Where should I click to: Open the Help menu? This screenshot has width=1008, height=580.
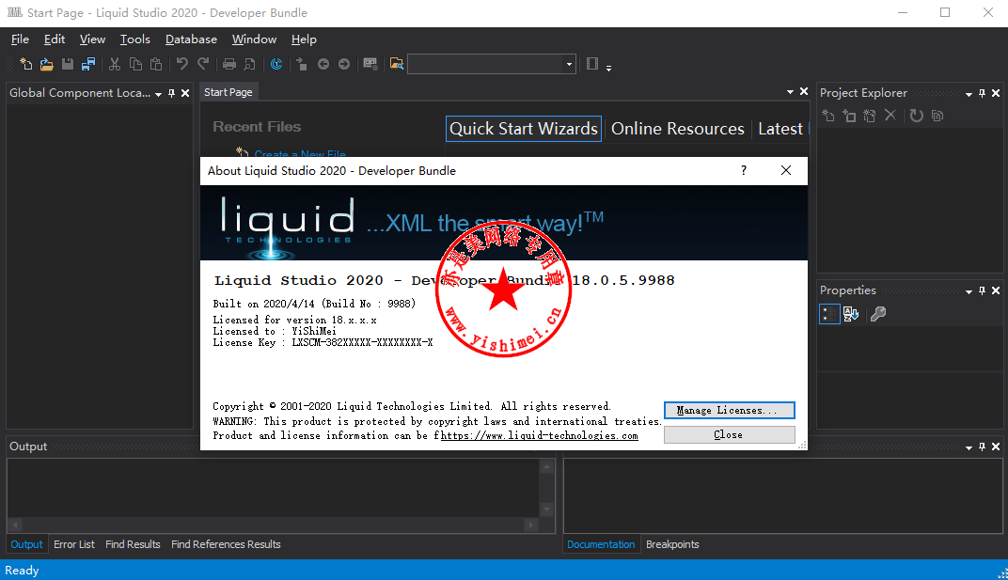pos(304,39)
